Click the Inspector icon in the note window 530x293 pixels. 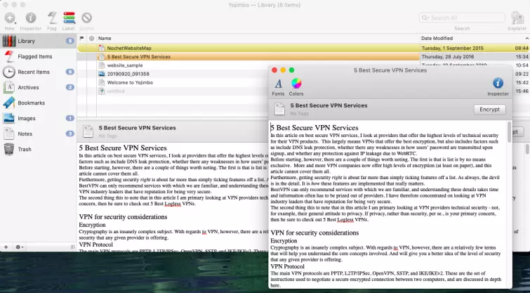pyautogui.click(x=498, y=86)
